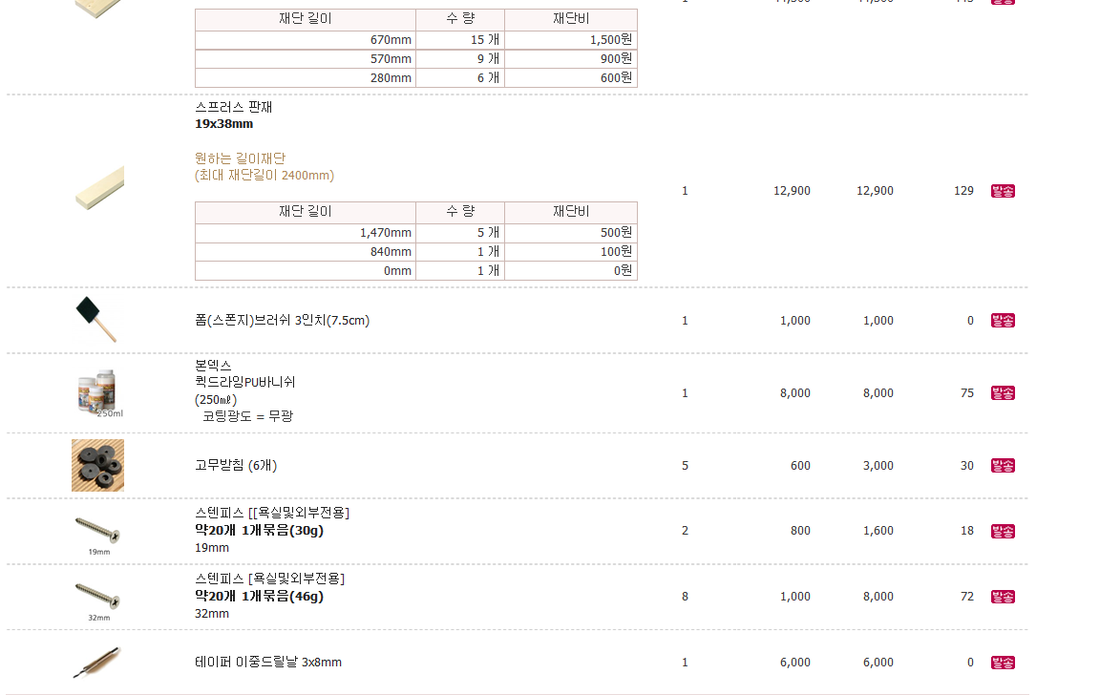Screen dimensions: 1100x695
Task: Click the 고무받침 (6개) product name
Action: (x=236, y=466)
